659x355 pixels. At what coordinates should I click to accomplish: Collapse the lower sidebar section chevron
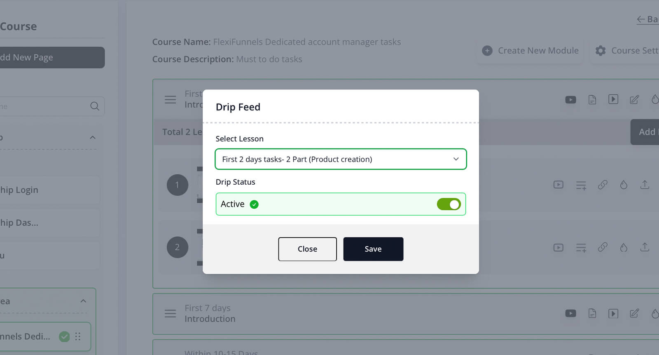point(83,301)
